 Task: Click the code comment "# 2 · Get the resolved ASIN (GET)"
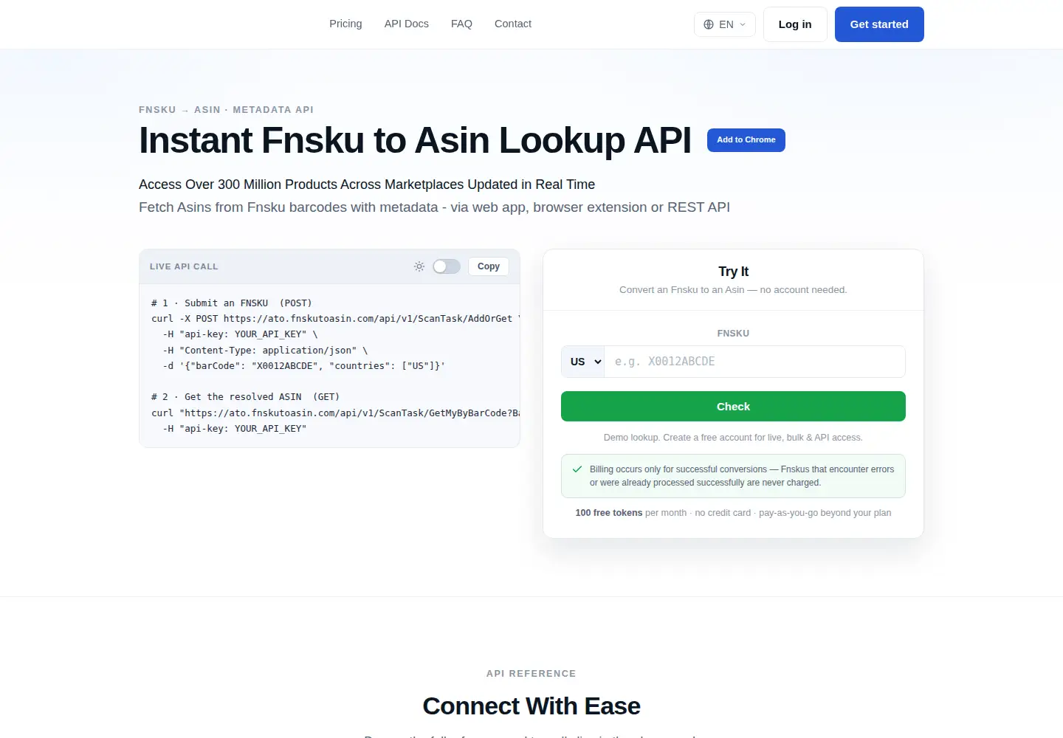coord(246,397)
